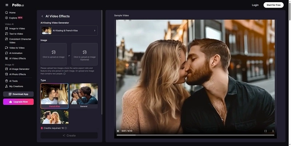Pause the sample video
This screenshot has width=291, height=146.
[x=118, y=131]
